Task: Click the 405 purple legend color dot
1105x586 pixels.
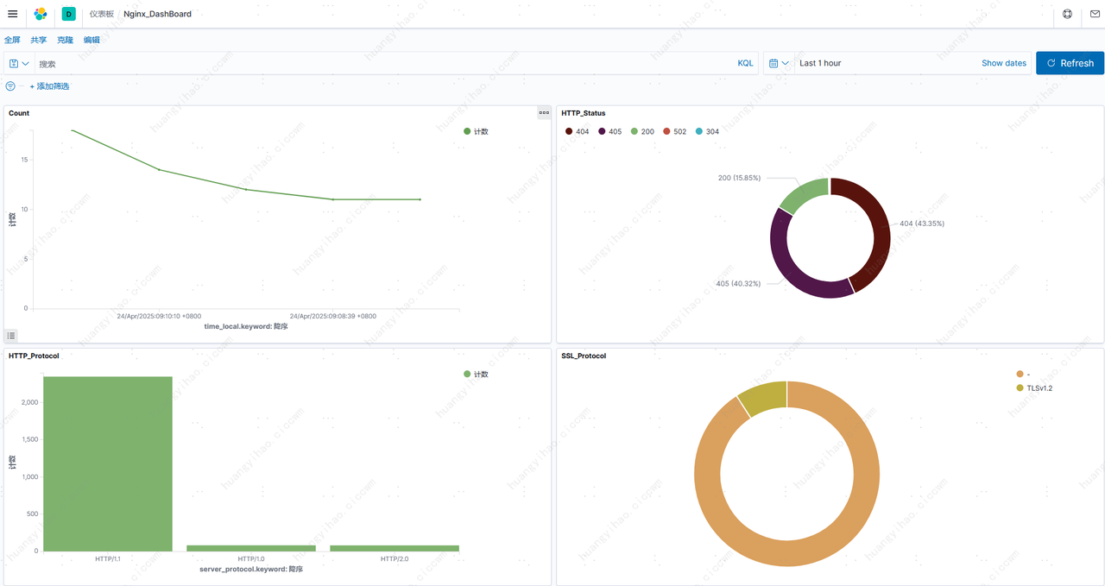Action: tap(603, 131)
